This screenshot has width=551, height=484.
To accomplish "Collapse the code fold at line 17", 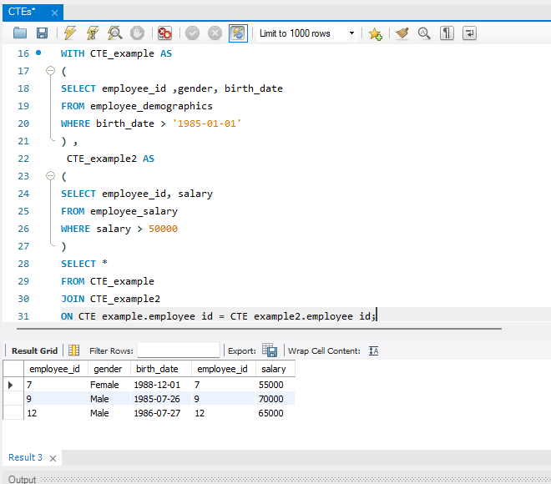I will coord(51,71).
